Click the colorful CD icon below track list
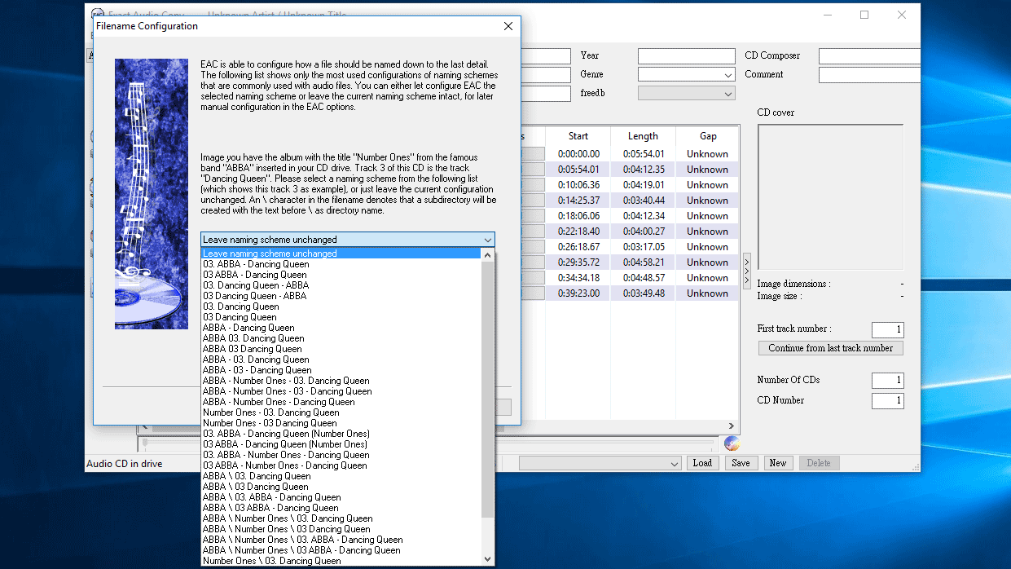 (732, 443)
